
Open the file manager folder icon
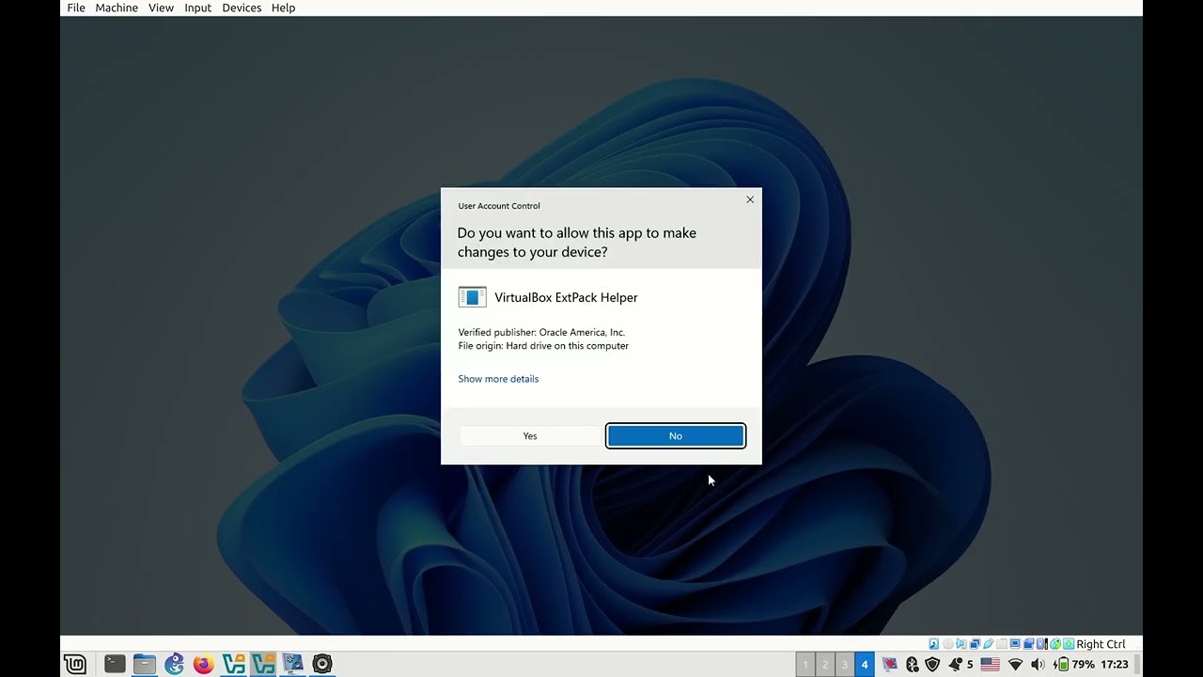144,664
